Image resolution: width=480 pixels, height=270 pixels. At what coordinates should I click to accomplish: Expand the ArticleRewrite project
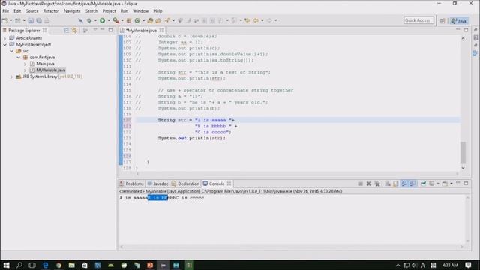click(x=5, y=38)
